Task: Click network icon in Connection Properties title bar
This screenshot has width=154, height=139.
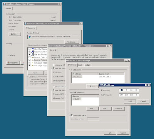Action: point(25,23)
